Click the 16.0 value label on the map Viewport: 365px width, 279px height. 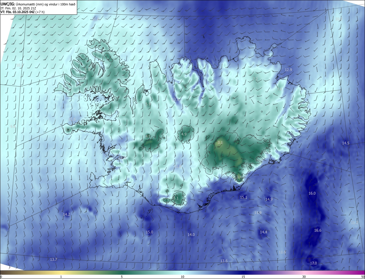(x=312, y=193)
